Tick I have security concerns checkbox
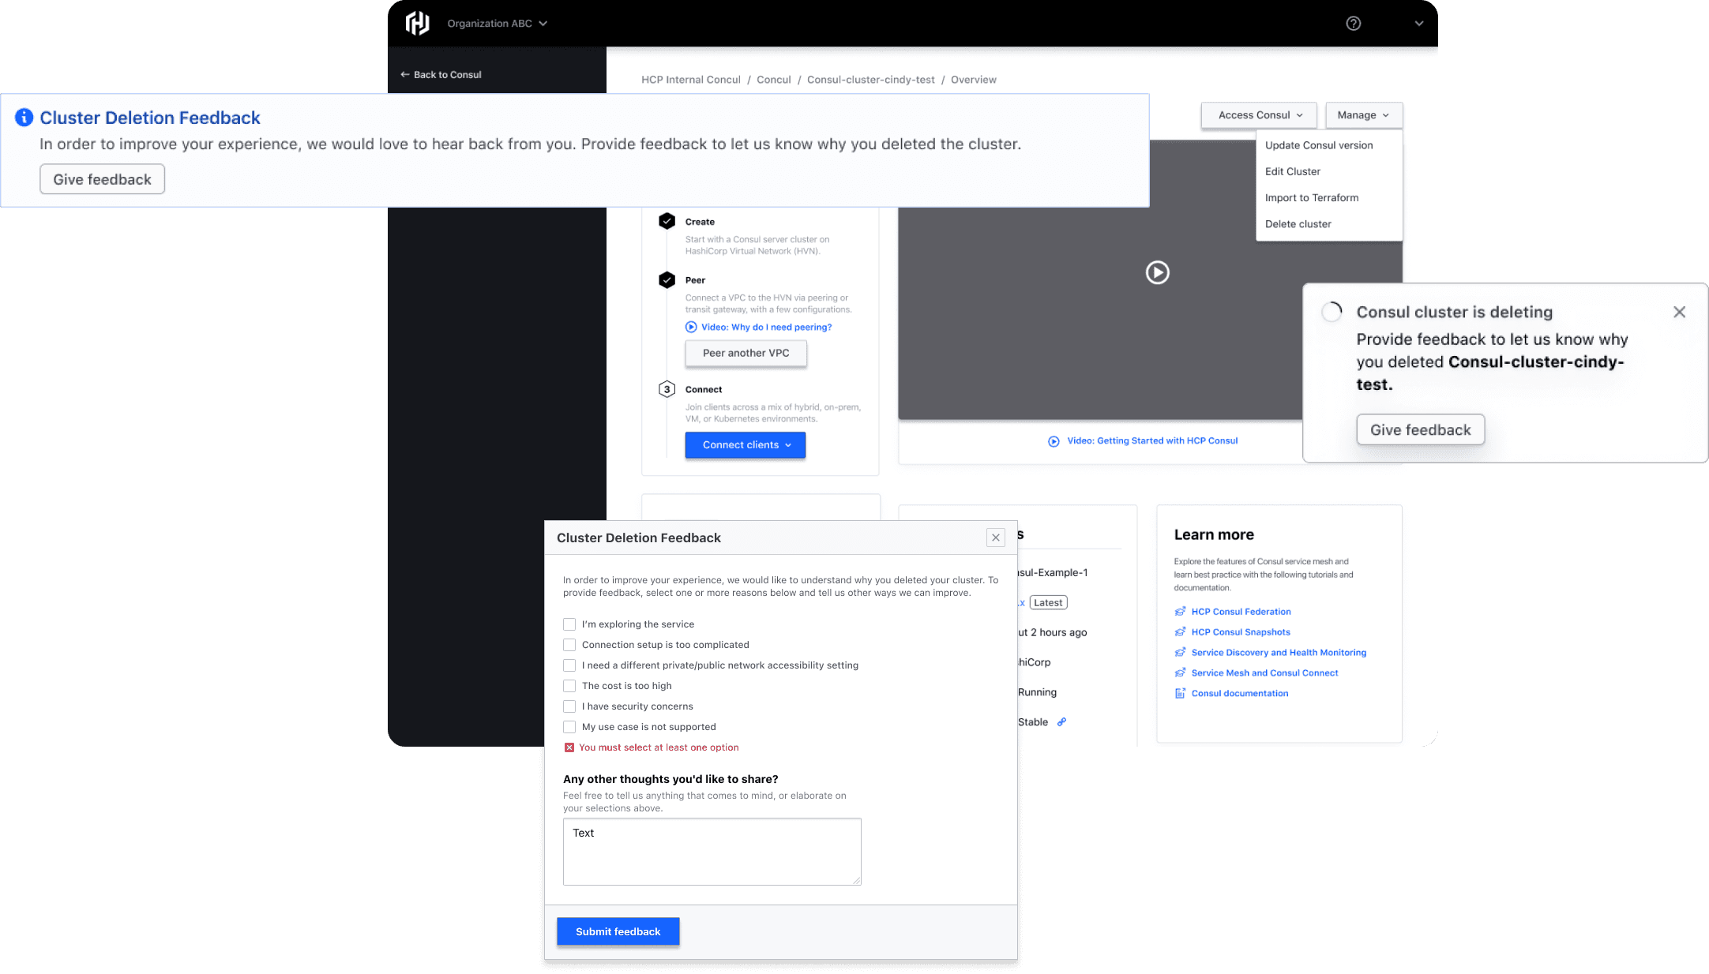 [x=569, y=706]
